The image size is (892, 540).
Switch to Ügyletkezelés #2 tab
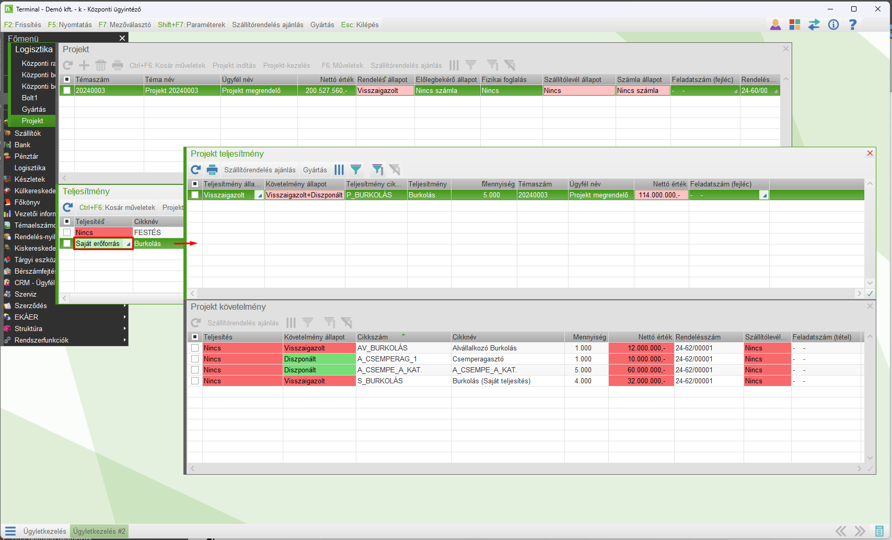pyautogui.click(x=99, y=531)
